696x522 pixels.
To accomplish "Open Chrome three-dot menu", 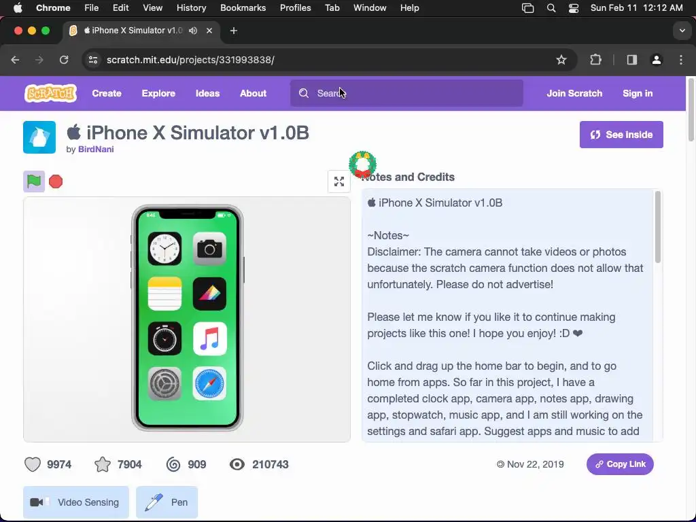I will [681, 60].
